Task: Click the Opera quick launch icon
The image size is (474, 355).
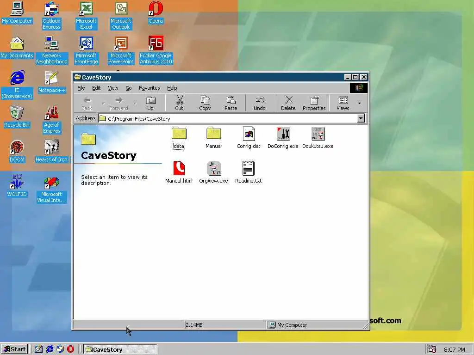Action: pos(70,349)
